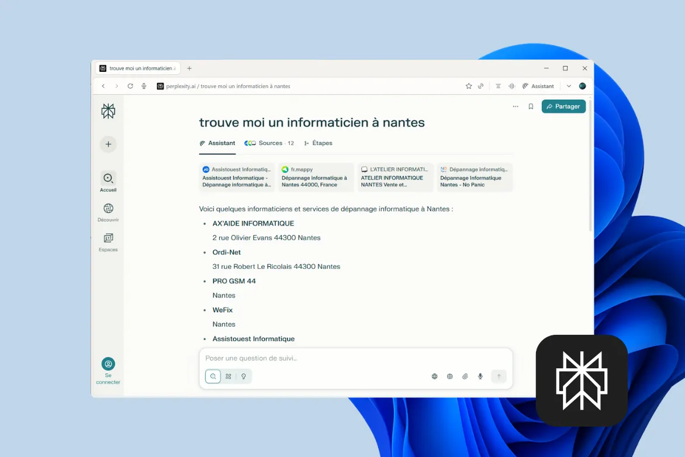Switch to the Étapes tab
Image resolution: width=685 pixels, height=457 pixels.
pyautogui.click(x=318, y=143)
